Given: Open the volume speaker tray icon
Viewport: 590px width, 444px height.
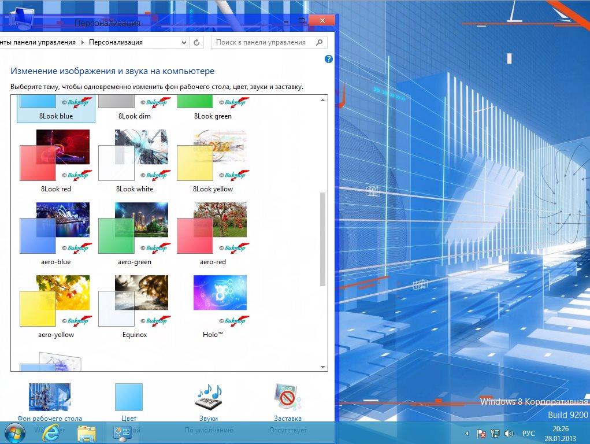Looking at the screenshot, I should point(509,433).
